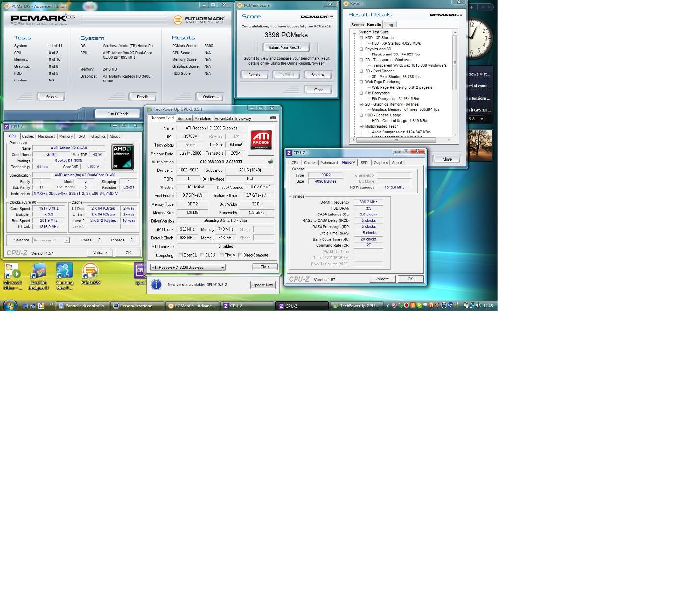Click the sidebar add gadget plus icon
The width and height of the screenshot is (699, 589).
coord(471,7)
